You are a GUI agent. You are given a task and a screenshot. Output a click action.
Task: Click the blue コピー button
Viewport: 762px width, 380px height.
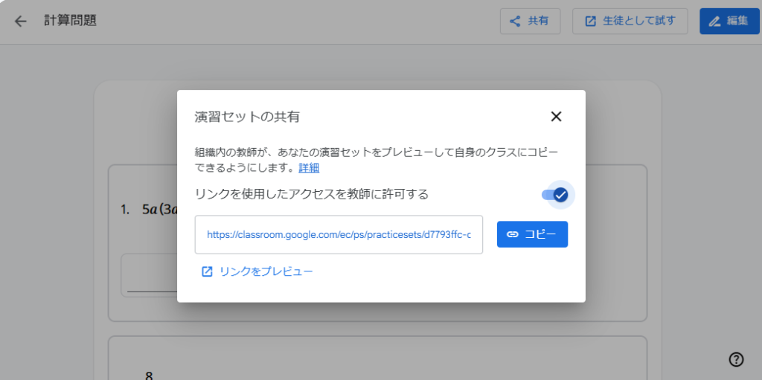[532, 234]
